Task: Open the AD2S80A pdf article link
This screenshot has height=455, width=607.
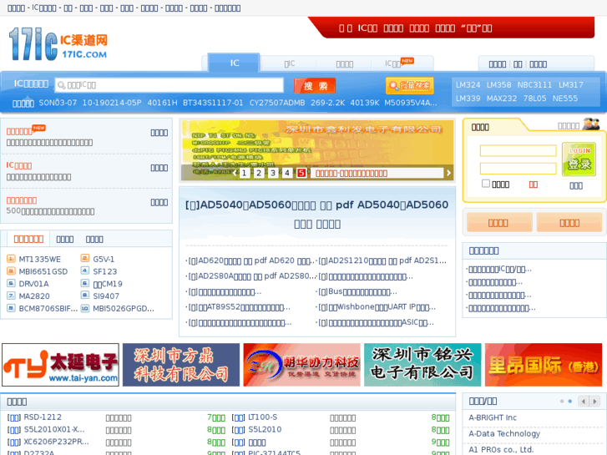Action: tap(252, 276)
